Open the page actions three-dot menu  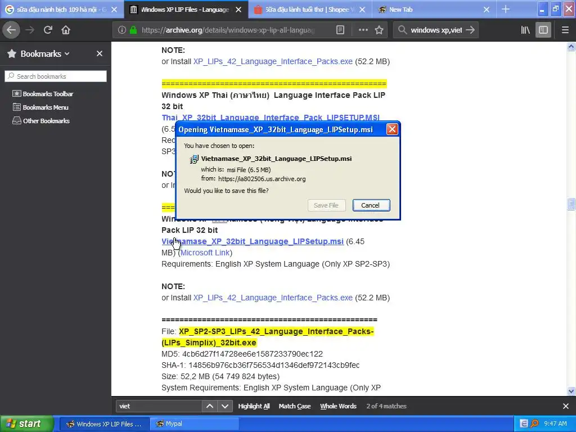pos(363,30)
